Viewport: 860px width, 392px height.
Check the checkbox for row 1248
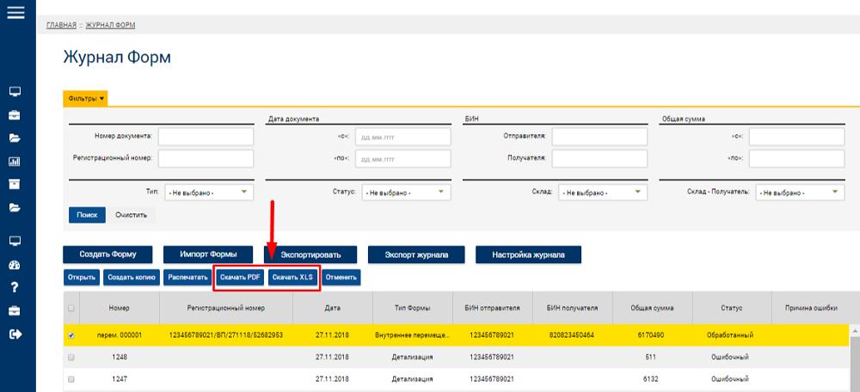point(71,358)
